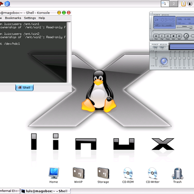Click the volume slider knob in the player
194x194 pixels.
pyautogui.click(x=191, y=28)
